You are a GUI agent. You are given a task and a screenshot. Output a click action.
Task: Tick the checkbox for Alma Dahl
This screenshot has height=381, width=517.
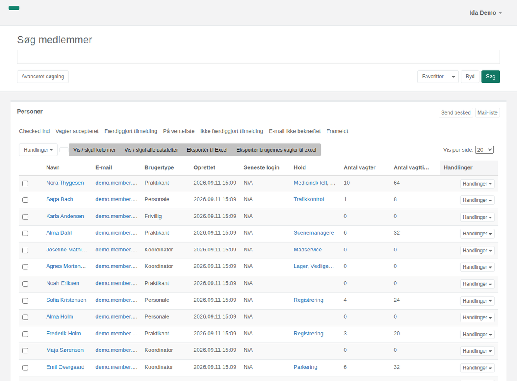tap(25, 233)
